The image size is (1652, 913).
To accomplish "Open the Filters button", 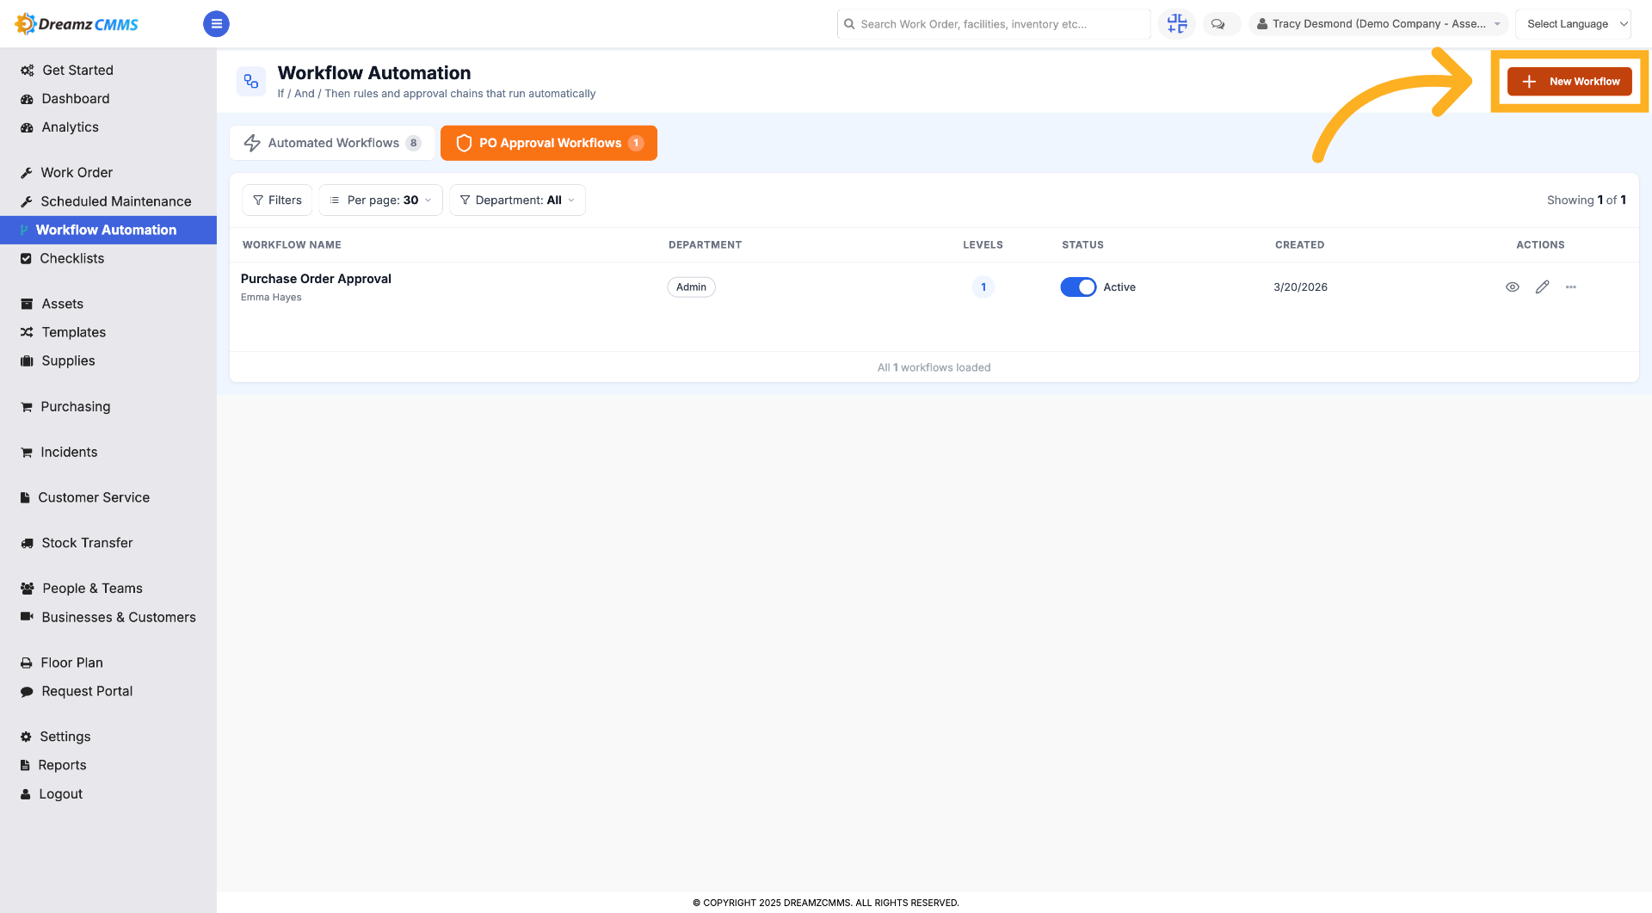I will [x=277, y=200].
